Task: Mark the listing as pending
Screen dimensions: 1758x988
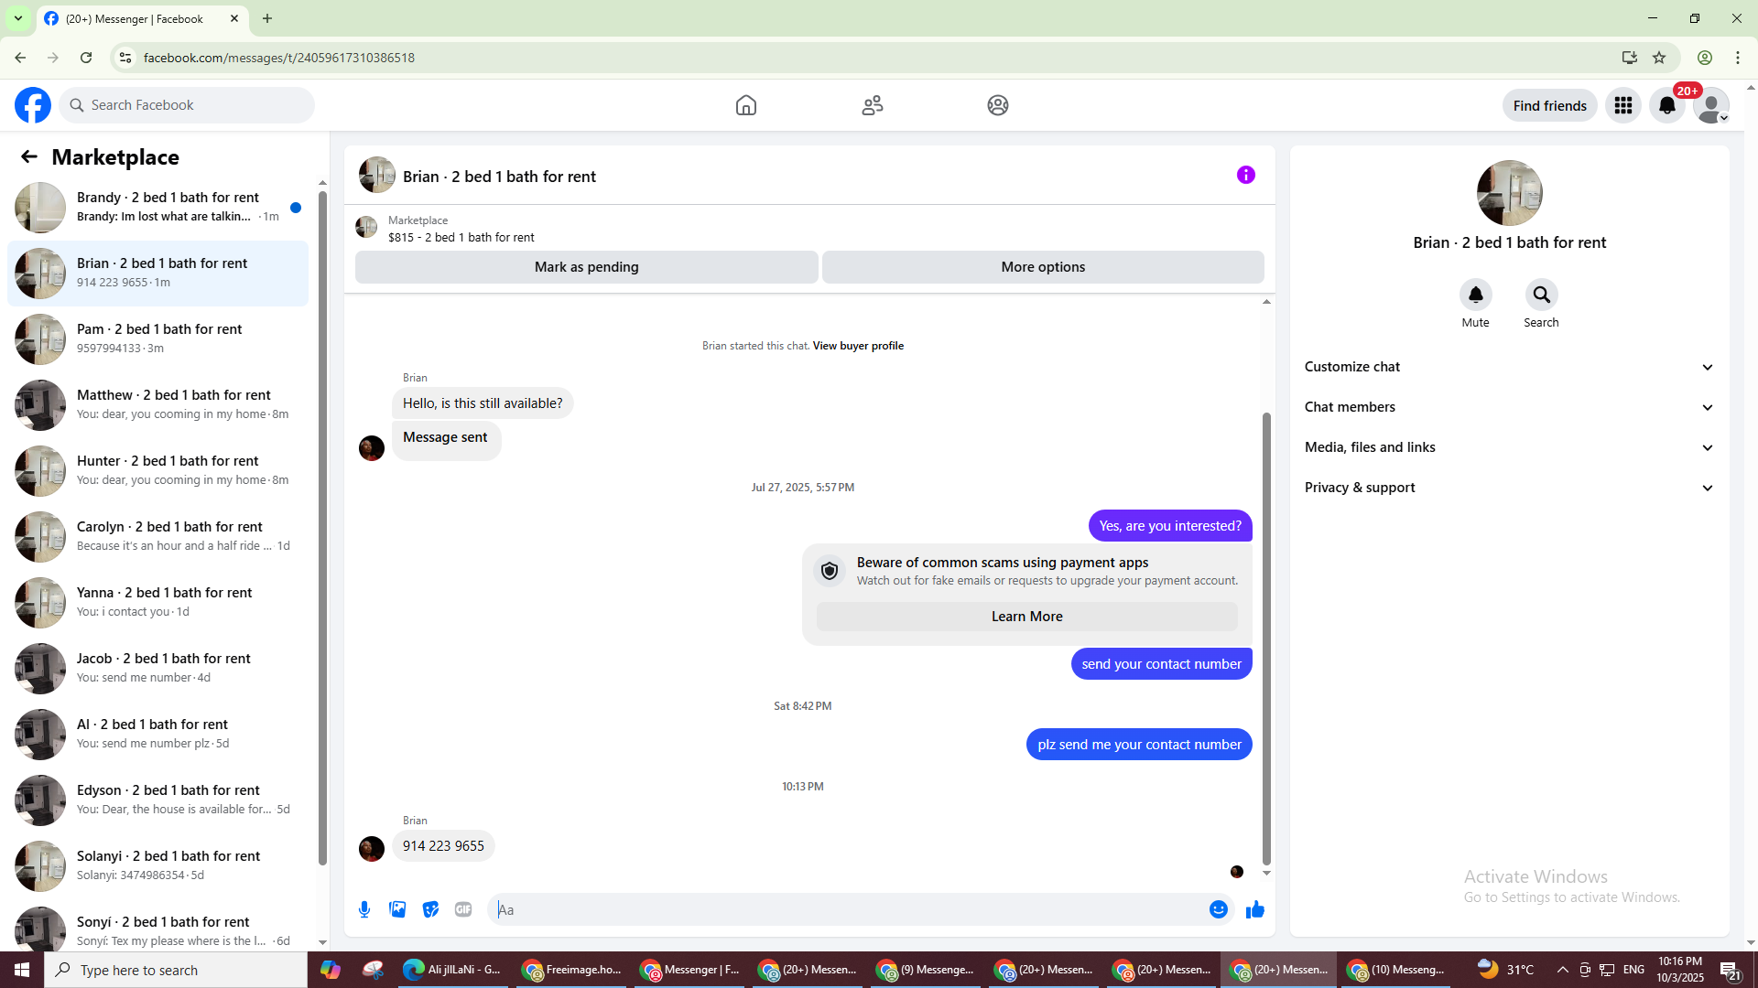Action: coord(587,267)
